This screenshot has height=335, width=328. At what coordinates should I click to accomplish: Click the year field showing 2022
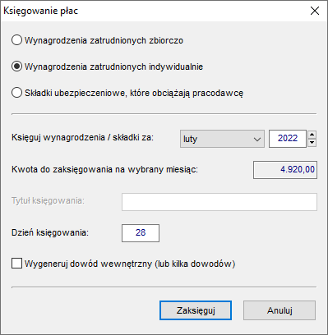coord(288,139)
